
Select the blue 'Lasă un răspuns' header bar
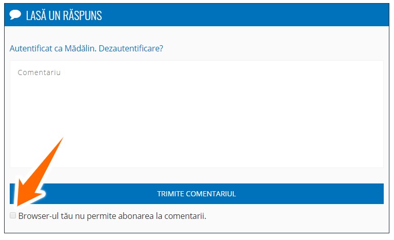[x=197, y=15]
